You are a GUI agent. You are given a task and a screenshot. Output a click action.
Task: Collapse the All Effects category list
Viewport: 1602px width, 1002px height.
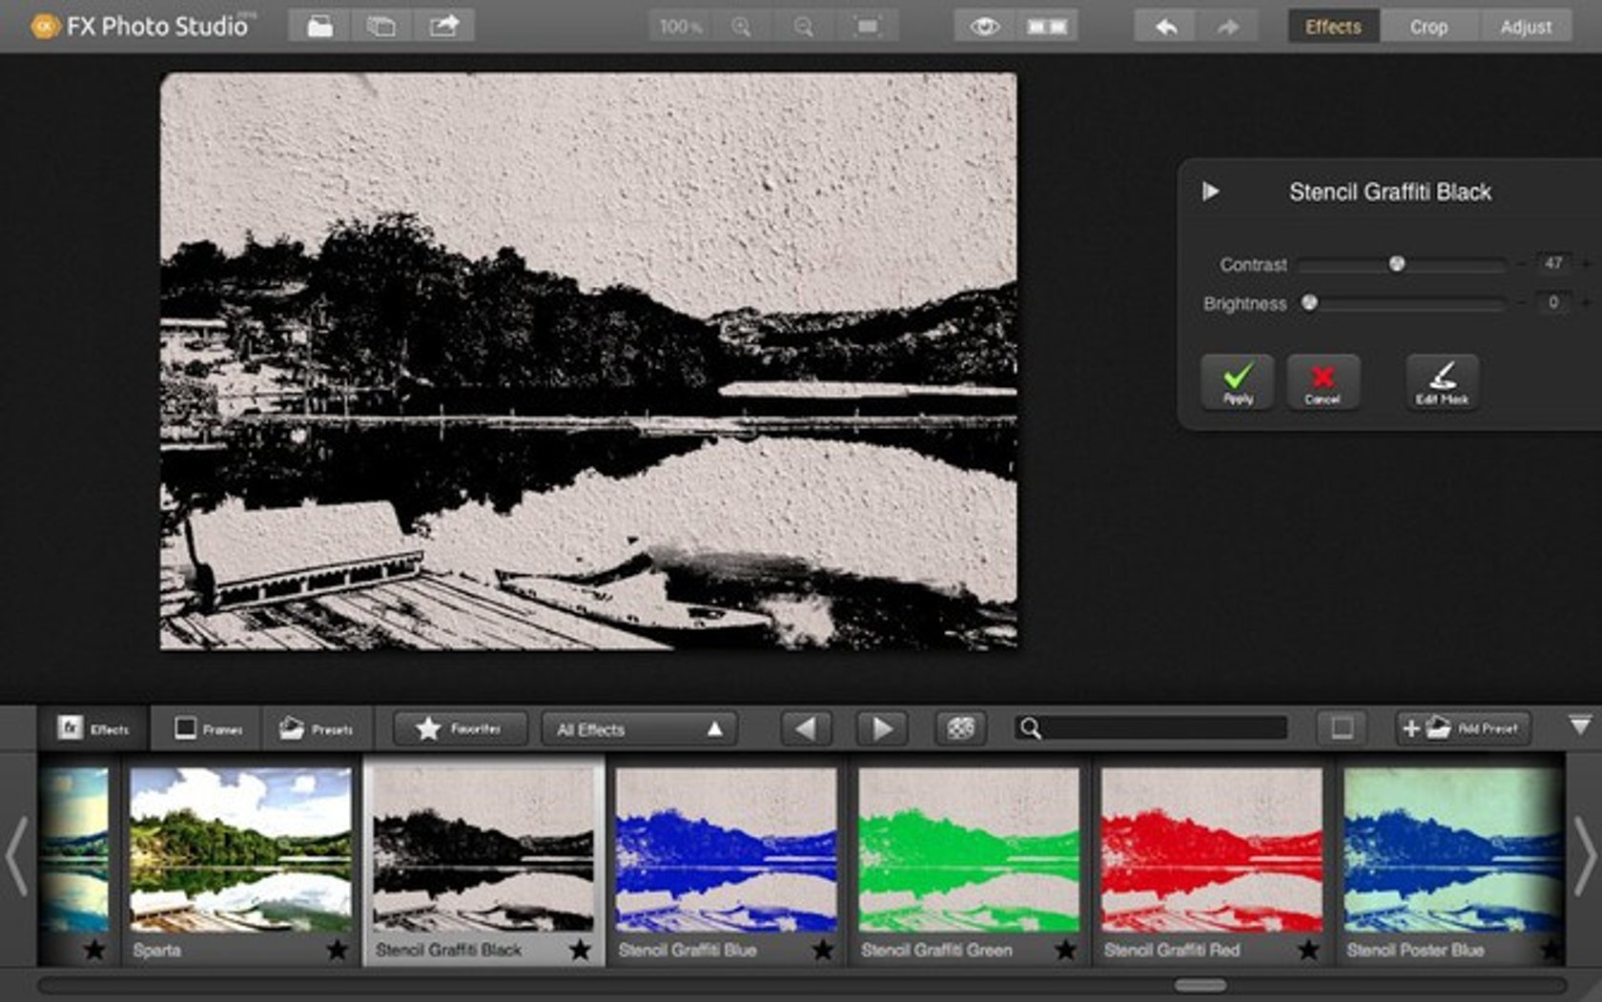click(x=715, y=728)
